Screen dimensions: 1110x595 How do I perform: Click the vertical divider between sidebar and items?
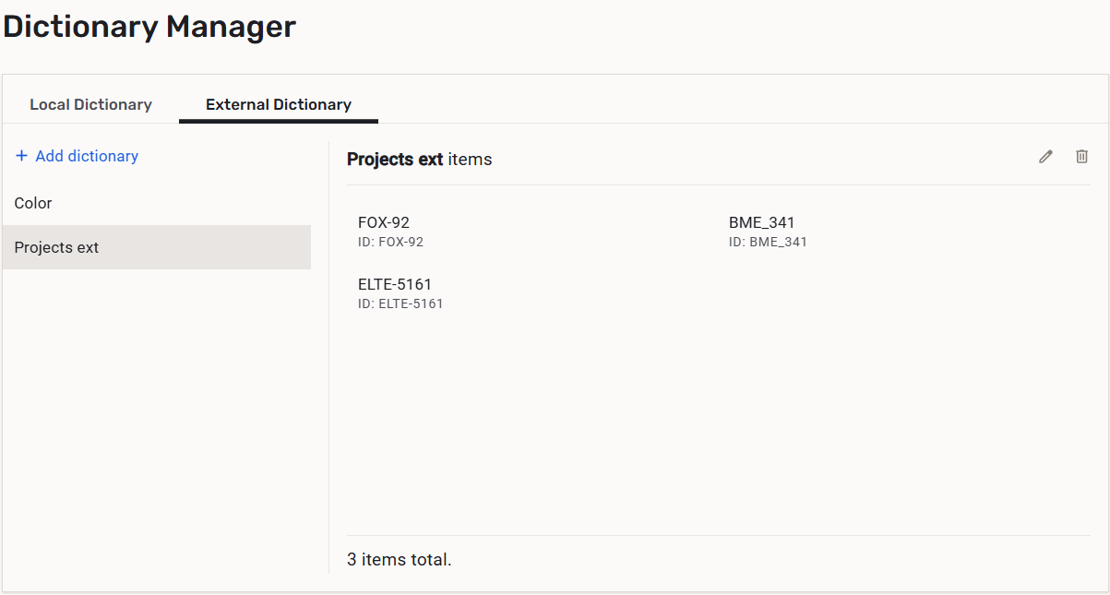[x=329, y=369]
